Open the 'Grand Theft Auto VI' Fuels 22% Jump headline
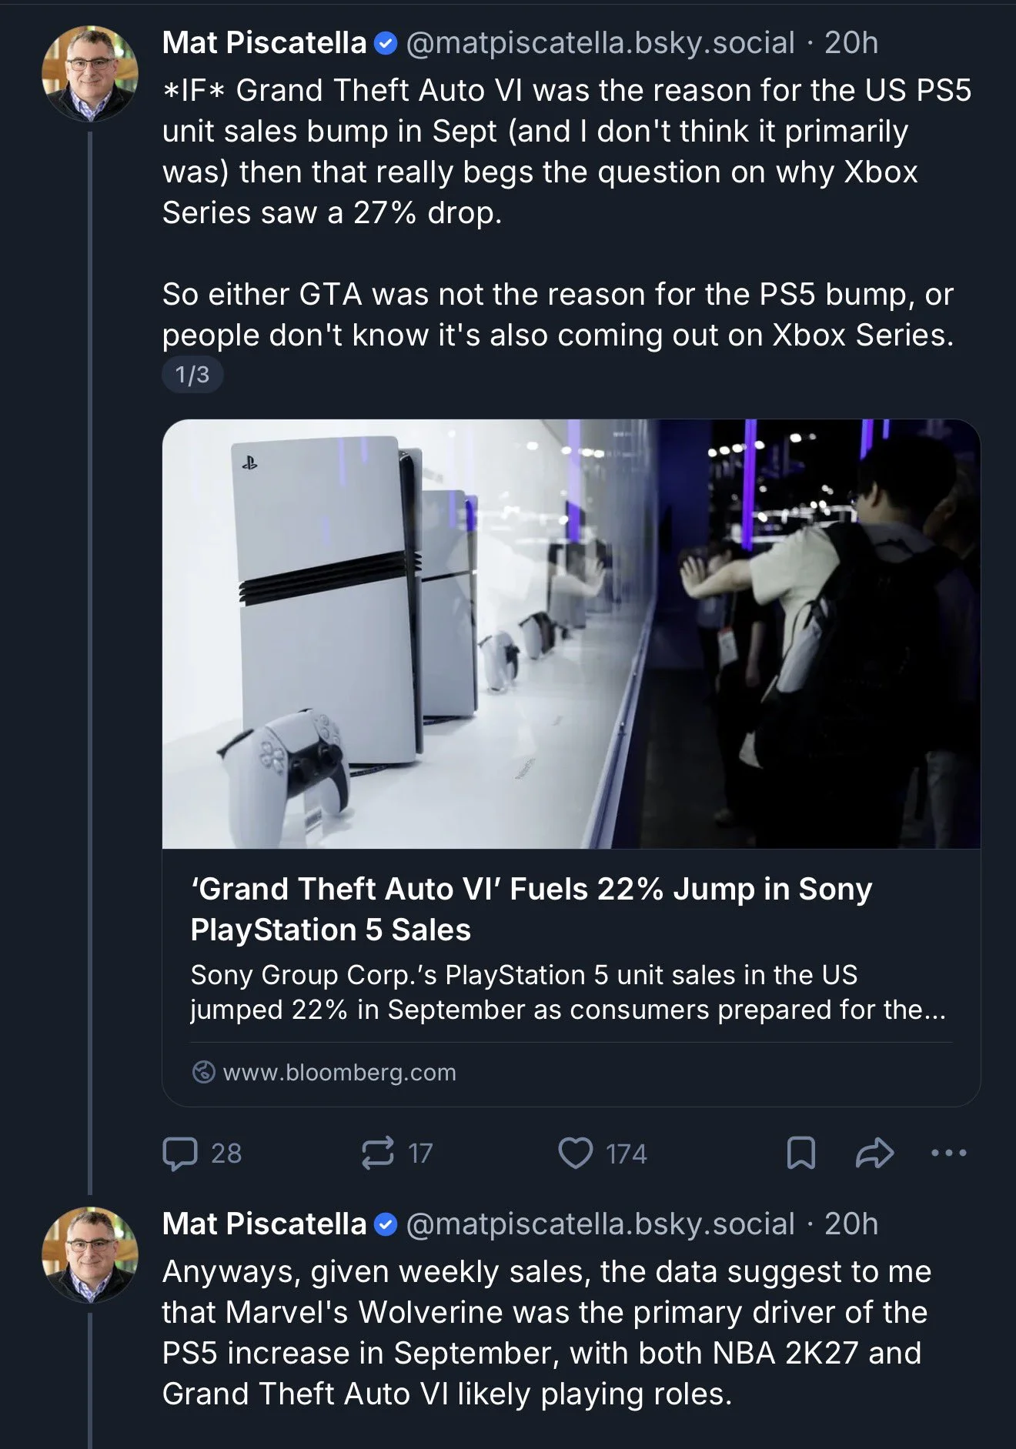The width and height of the screenshot is (1016, 1449). (531, 909)
